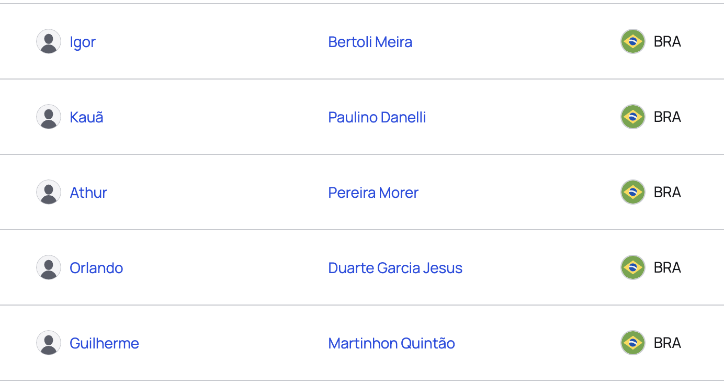Click the Brazil flag in Orlando's row

tap(633, 267)
